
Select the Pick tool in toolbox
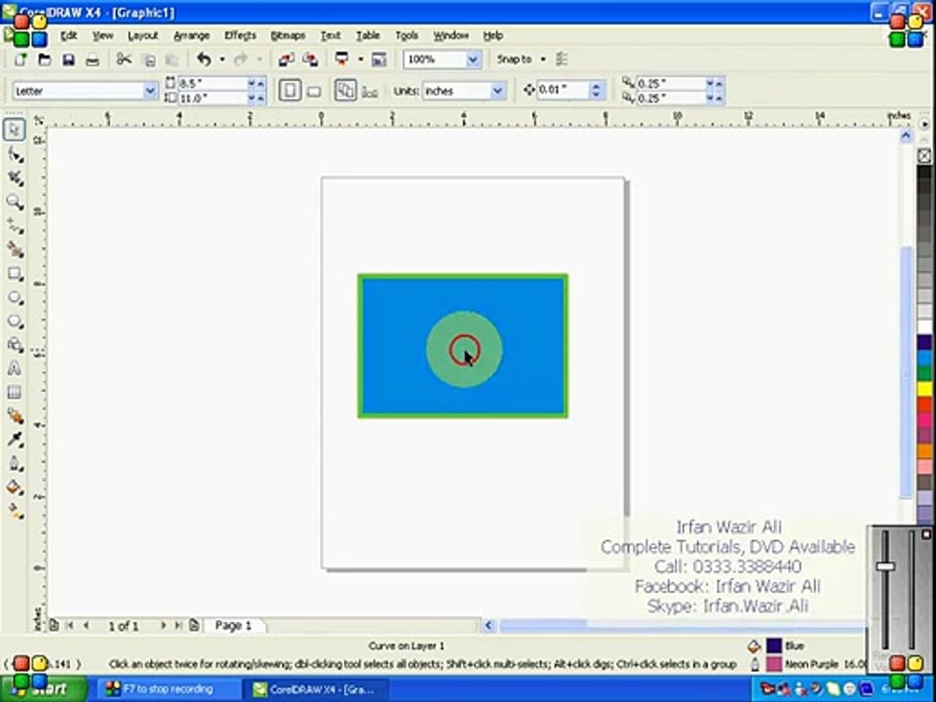[15, 130]
